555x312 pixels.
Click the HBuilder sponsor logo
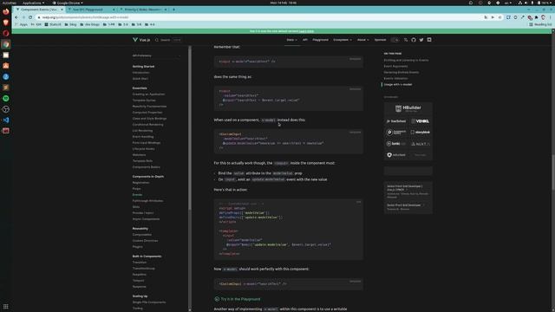click(408, 108)
